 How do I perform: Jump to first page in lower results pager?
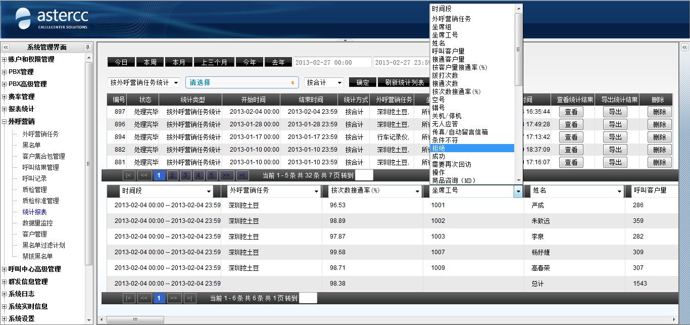pos(129,298)
